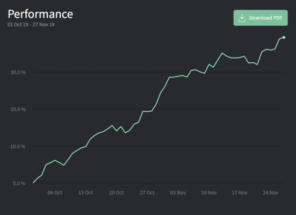Click the 20.0 % axis label
The width and height of the screenshot is (296, 215).
point(18,109)
